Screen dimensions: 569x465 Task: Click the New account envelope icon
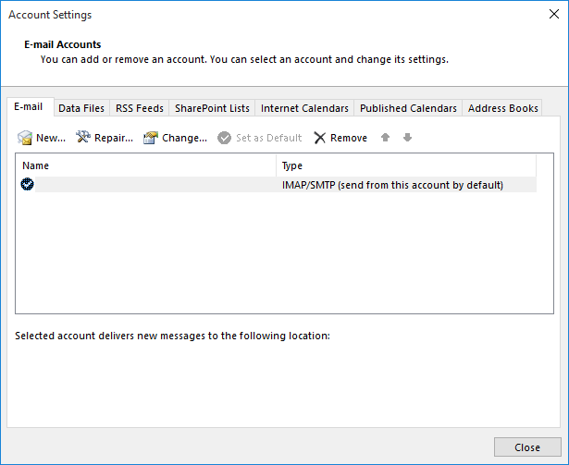pos(25,138)
